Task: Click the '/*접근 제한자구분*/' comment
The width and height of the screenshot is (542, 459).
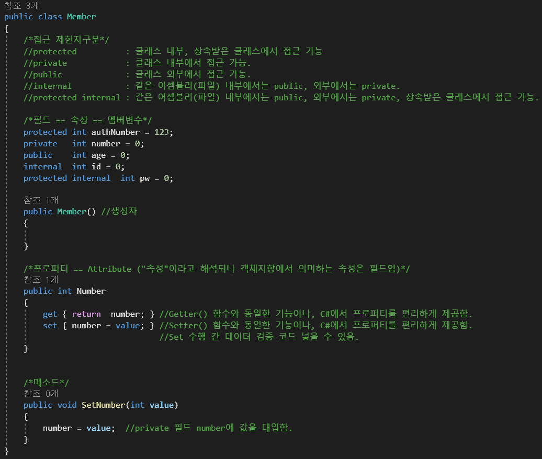Action: click(x=66, y=40)
